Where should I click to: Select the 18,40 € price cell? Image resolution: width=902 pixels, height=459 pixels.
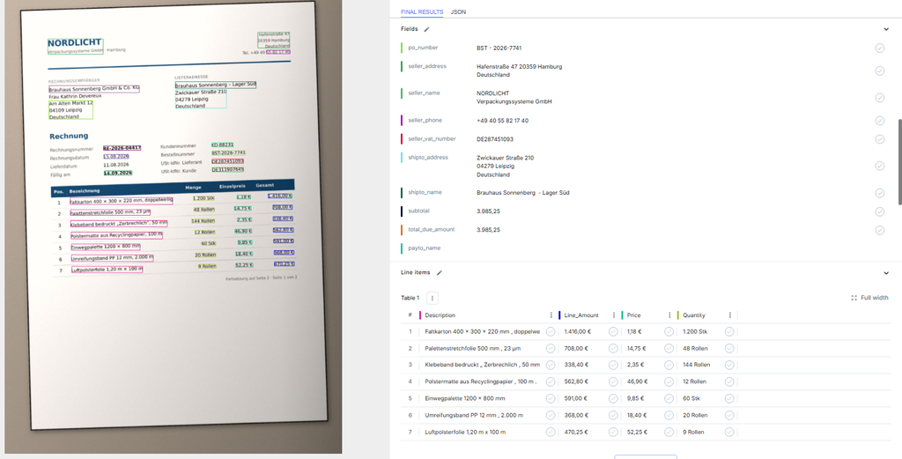[638, 415]
